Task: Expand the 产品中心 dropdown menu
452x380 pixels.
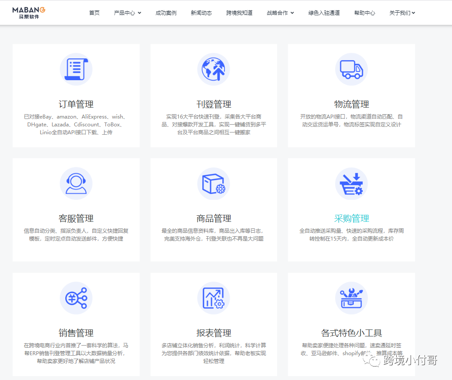Action: 127,13
